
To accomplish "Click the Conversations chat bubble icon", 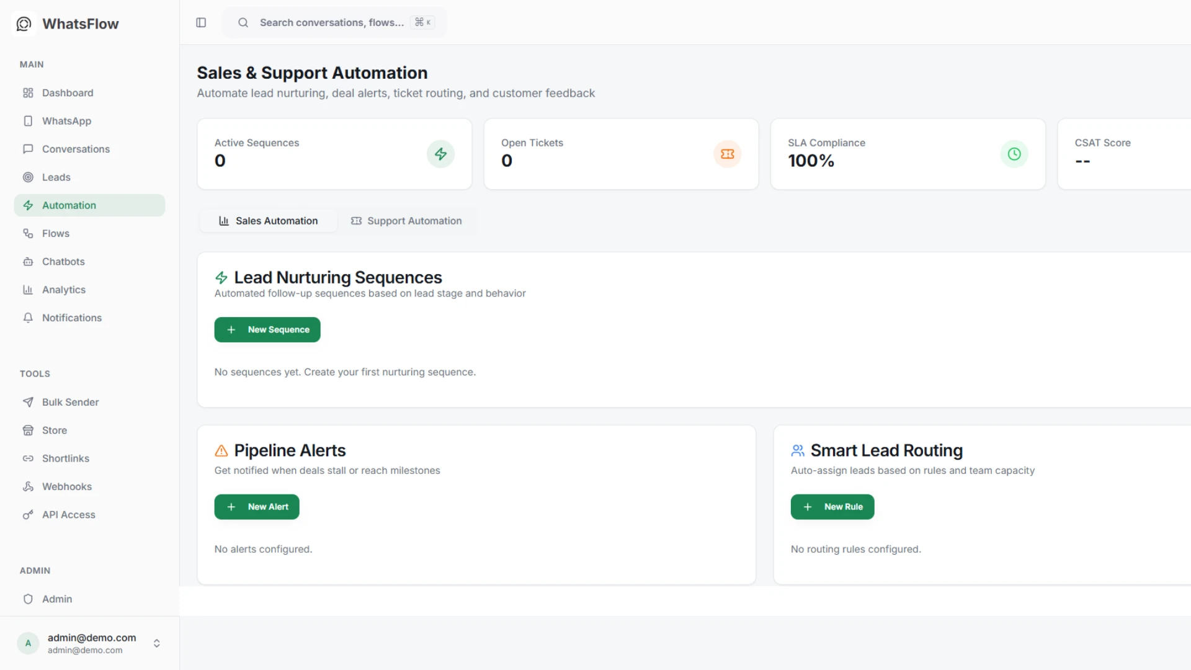I will pyautogui.click(x=28, y=149).
